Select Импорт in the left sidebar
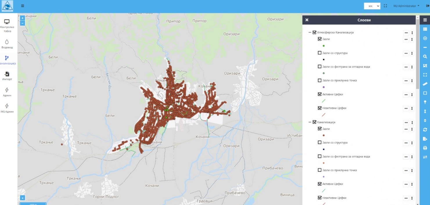The height and width of the screenshot is (205, 430). 7,76
